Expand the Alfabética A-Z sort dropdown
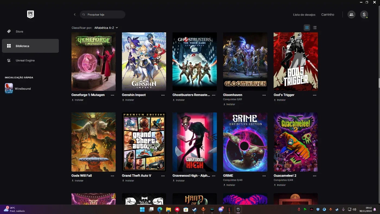This screenshot has height=214, width=380. (x=106, y=28)
